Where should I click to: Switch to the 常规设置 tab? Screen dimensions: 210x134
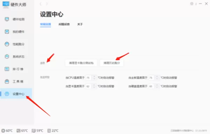(x=45, y=24)
